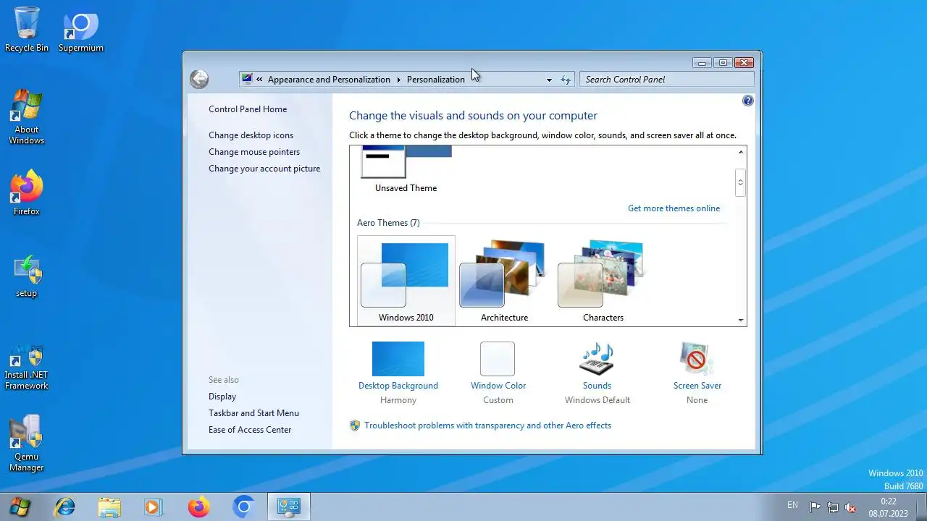Select the Firefox desktop shortcut
Image resolution: width=927 pixels, height=521 pixels.
[27, 193]
